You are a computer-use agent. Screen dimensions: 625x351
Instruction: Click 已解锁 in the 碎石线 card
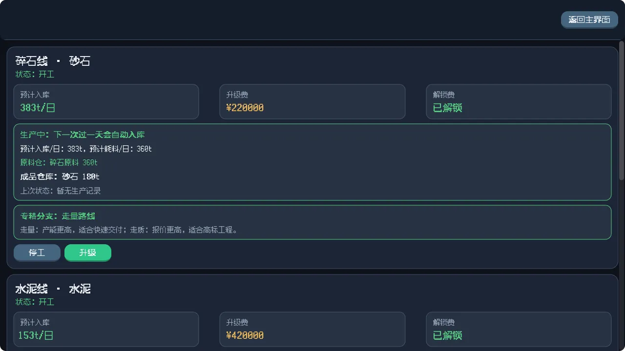pos(448,108)
